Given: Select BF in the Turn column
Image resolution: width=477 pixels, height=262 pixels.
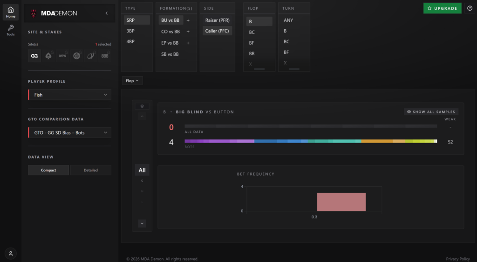Looking at the screenshot, I should click(294, 52).
